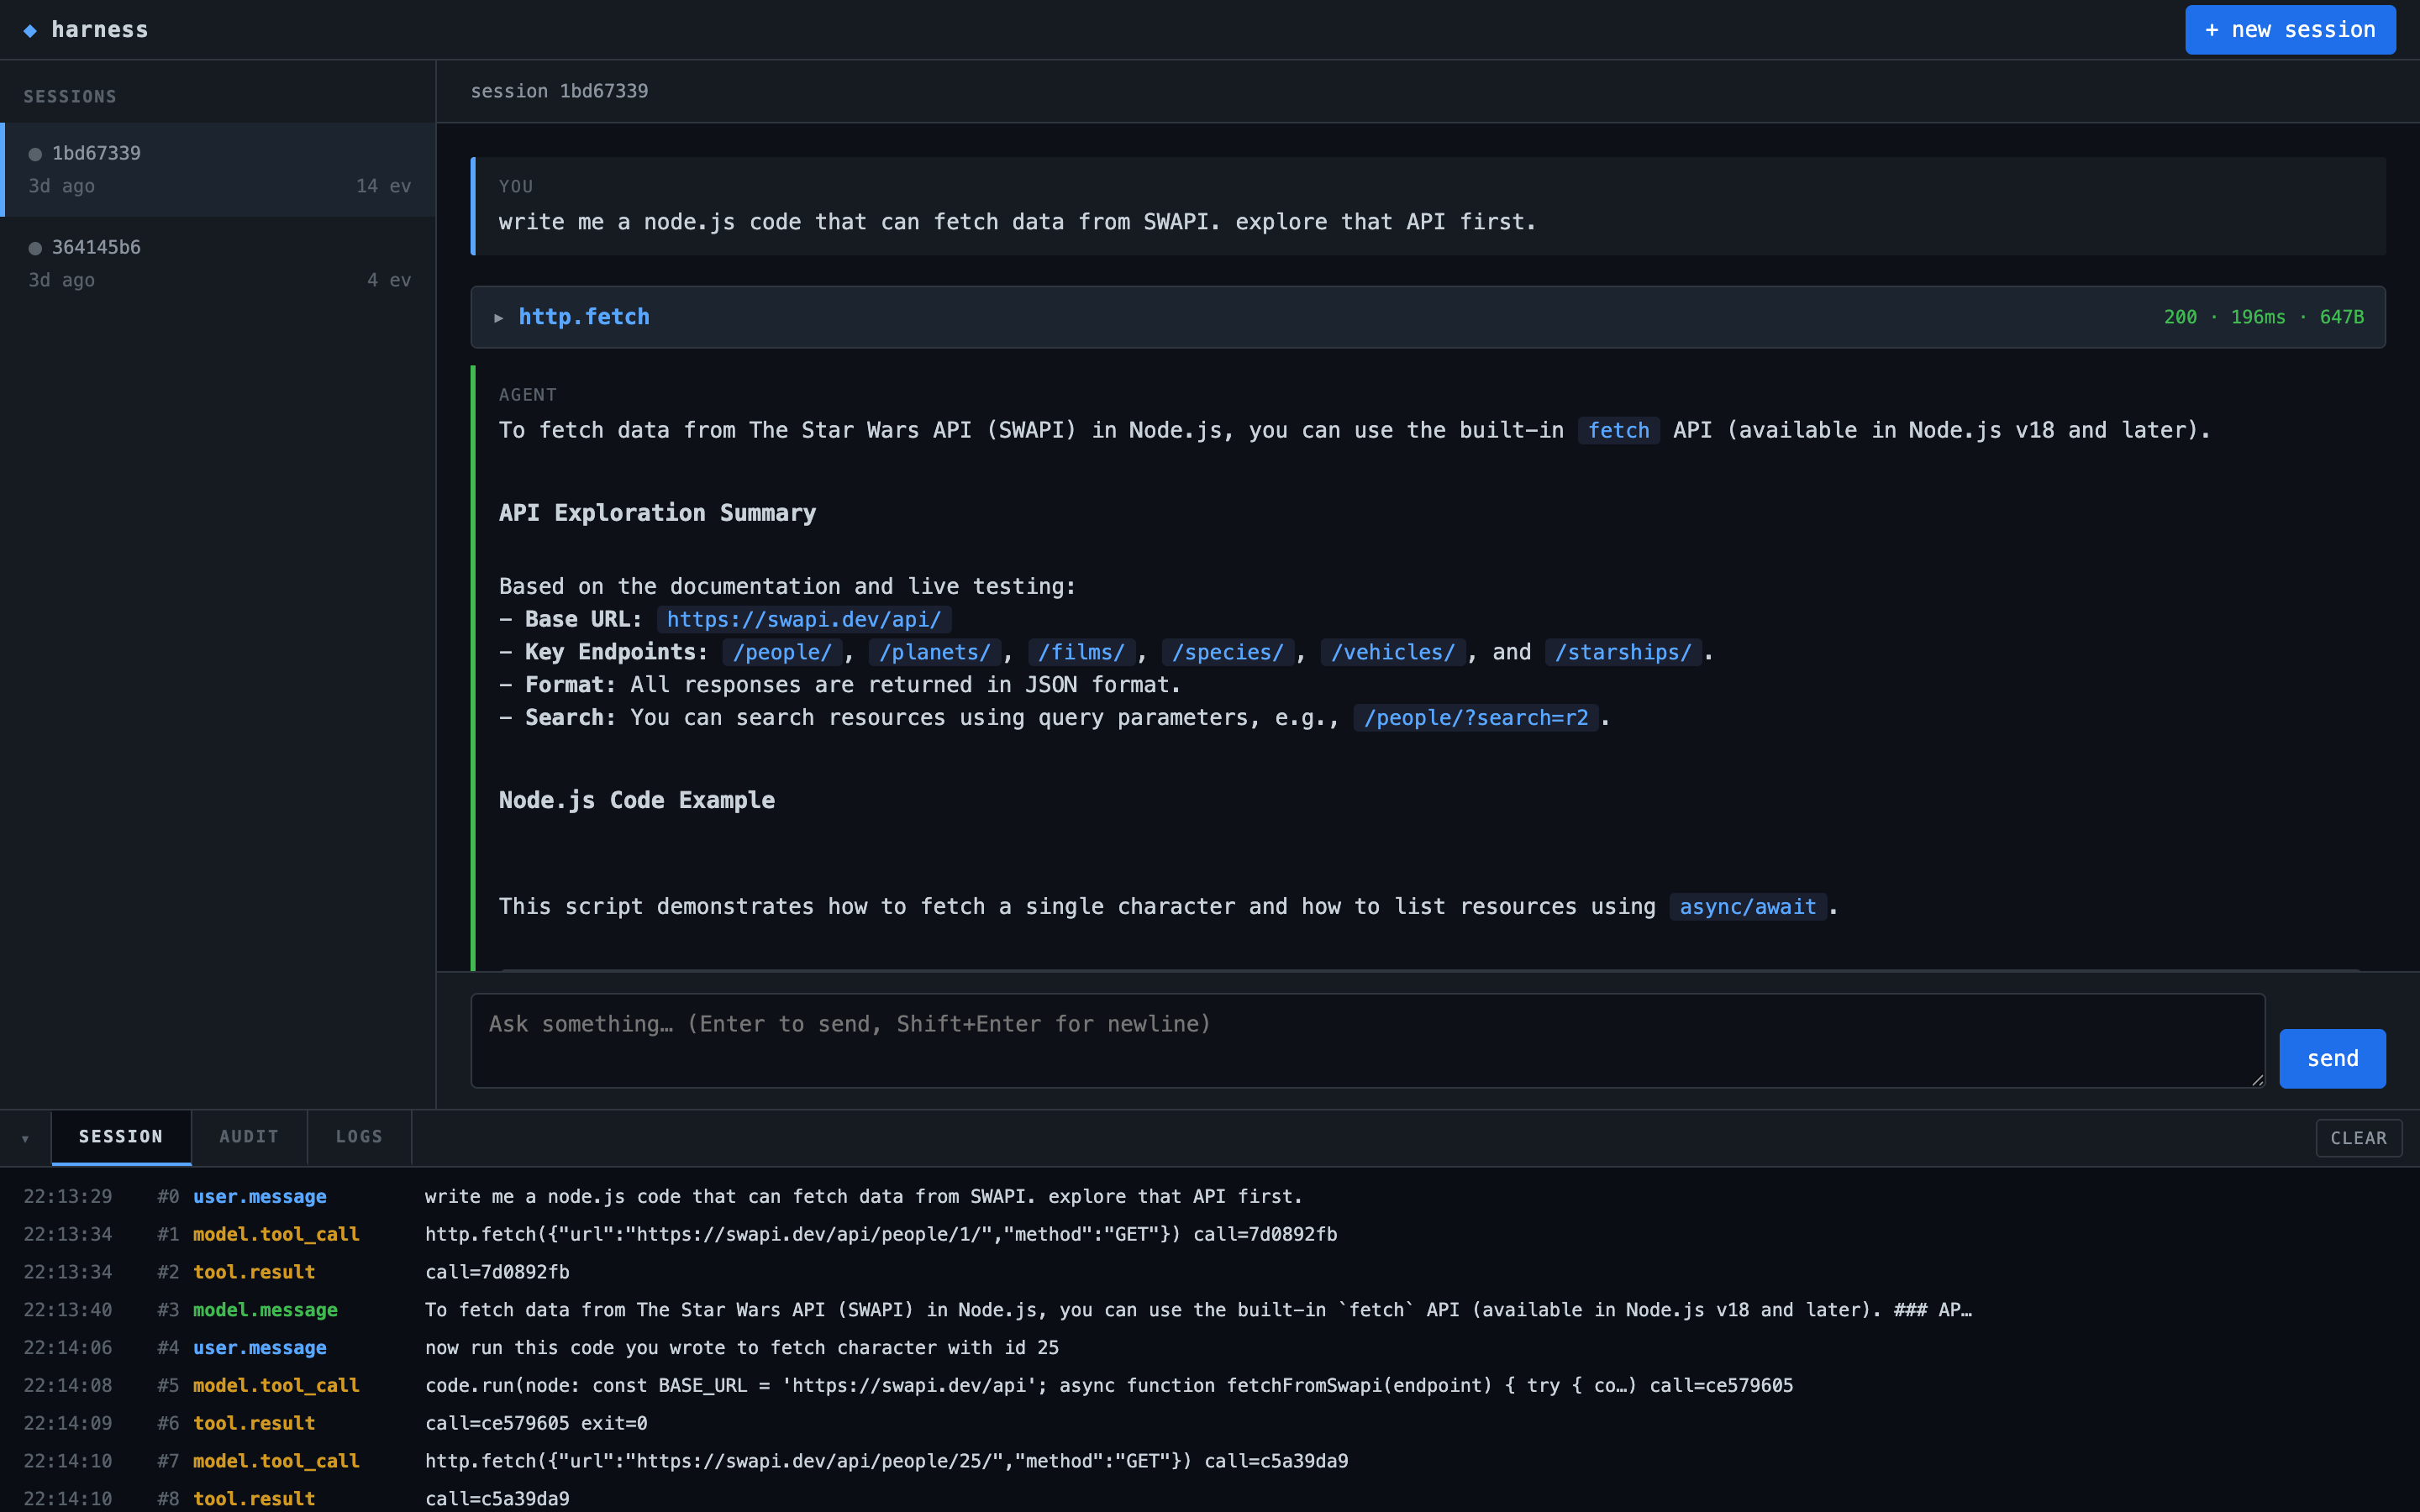Open the https://swapi.dev/api/ link
The height and width of the screenshot is (1512, 2420).
point(803,618)
